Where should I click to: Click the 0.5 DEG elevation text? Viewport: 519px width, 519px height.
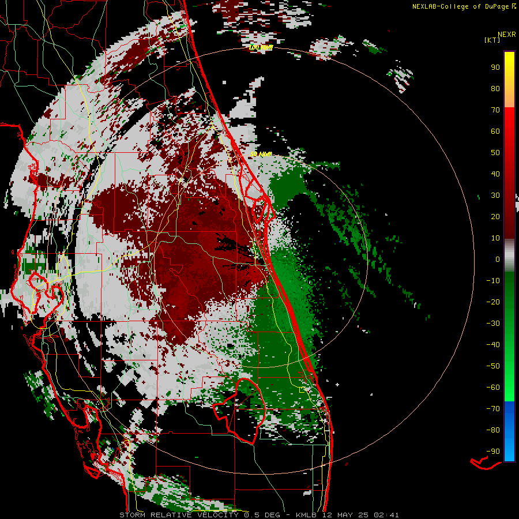point(262,515)
